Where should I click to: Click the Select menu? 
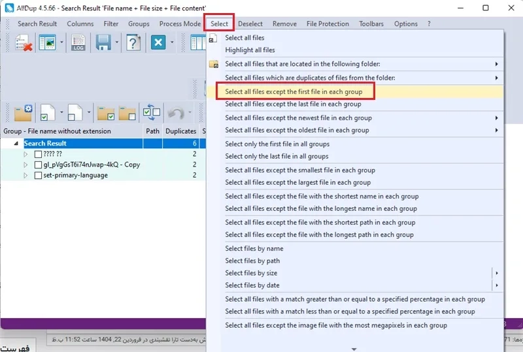219,24
